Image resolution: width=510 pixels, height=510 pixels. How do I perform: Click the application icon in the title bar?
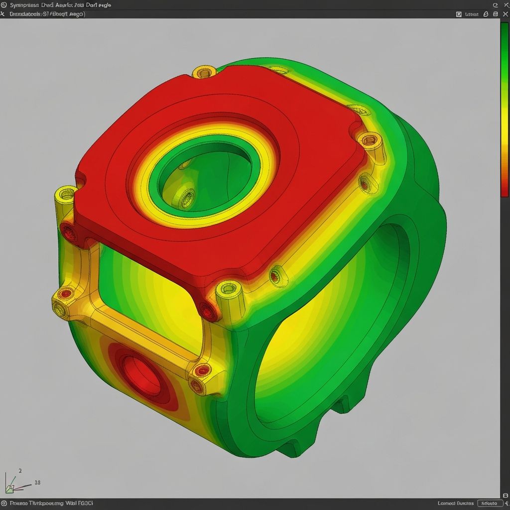4,4
